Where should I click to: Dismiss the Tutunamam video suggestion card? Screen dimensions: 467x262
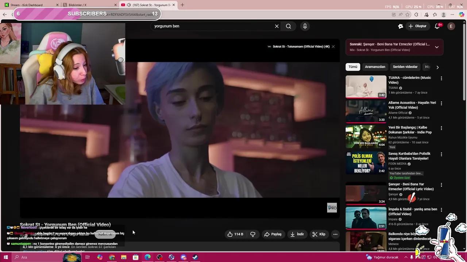pos(333,47)
